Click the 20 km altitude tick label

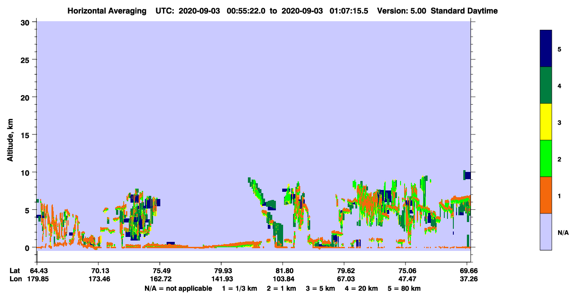26,97
